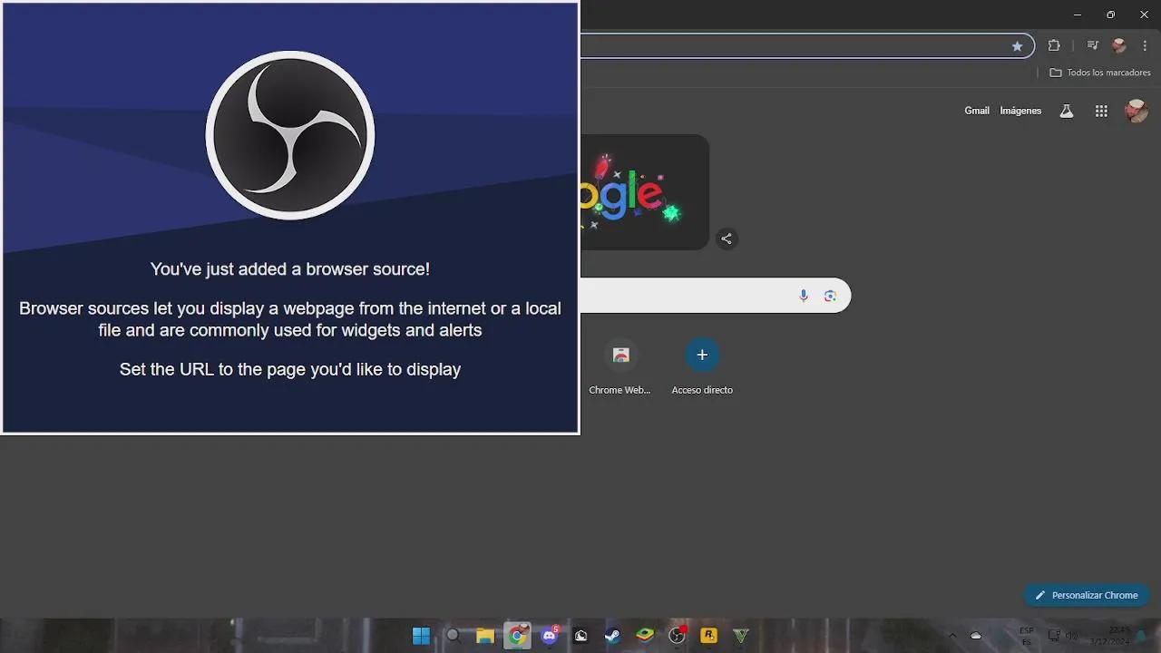Open OBS Studio from the taskbar
The height and width of the screenshot is (653, 1161).
click(x=677, y=636)
